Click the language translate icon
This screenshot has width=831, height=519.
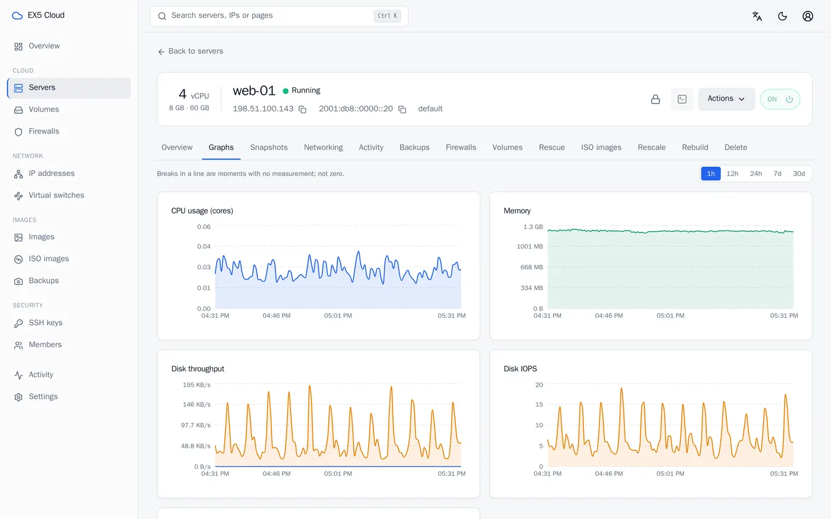pyautogui.click(x=757, y=16)
